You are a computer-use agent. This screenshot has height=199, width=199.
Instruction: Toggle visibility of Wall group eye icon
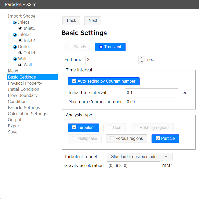(15, 59)
